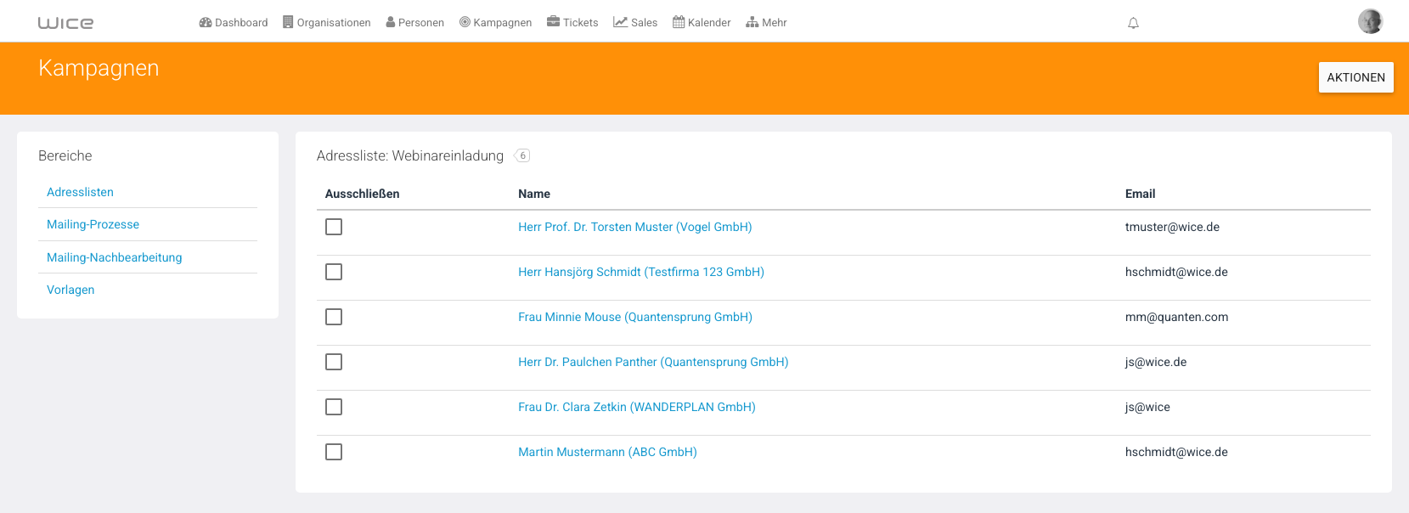Click the Adressliste: Webinareinladung heading
1409x513 pixels.
point(410,155)
